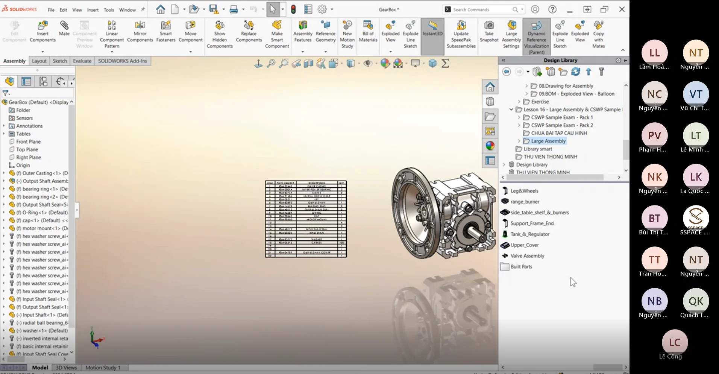719x374 pixels.
Task: Select the Mate tool
Action: click(x=64, y=29)
